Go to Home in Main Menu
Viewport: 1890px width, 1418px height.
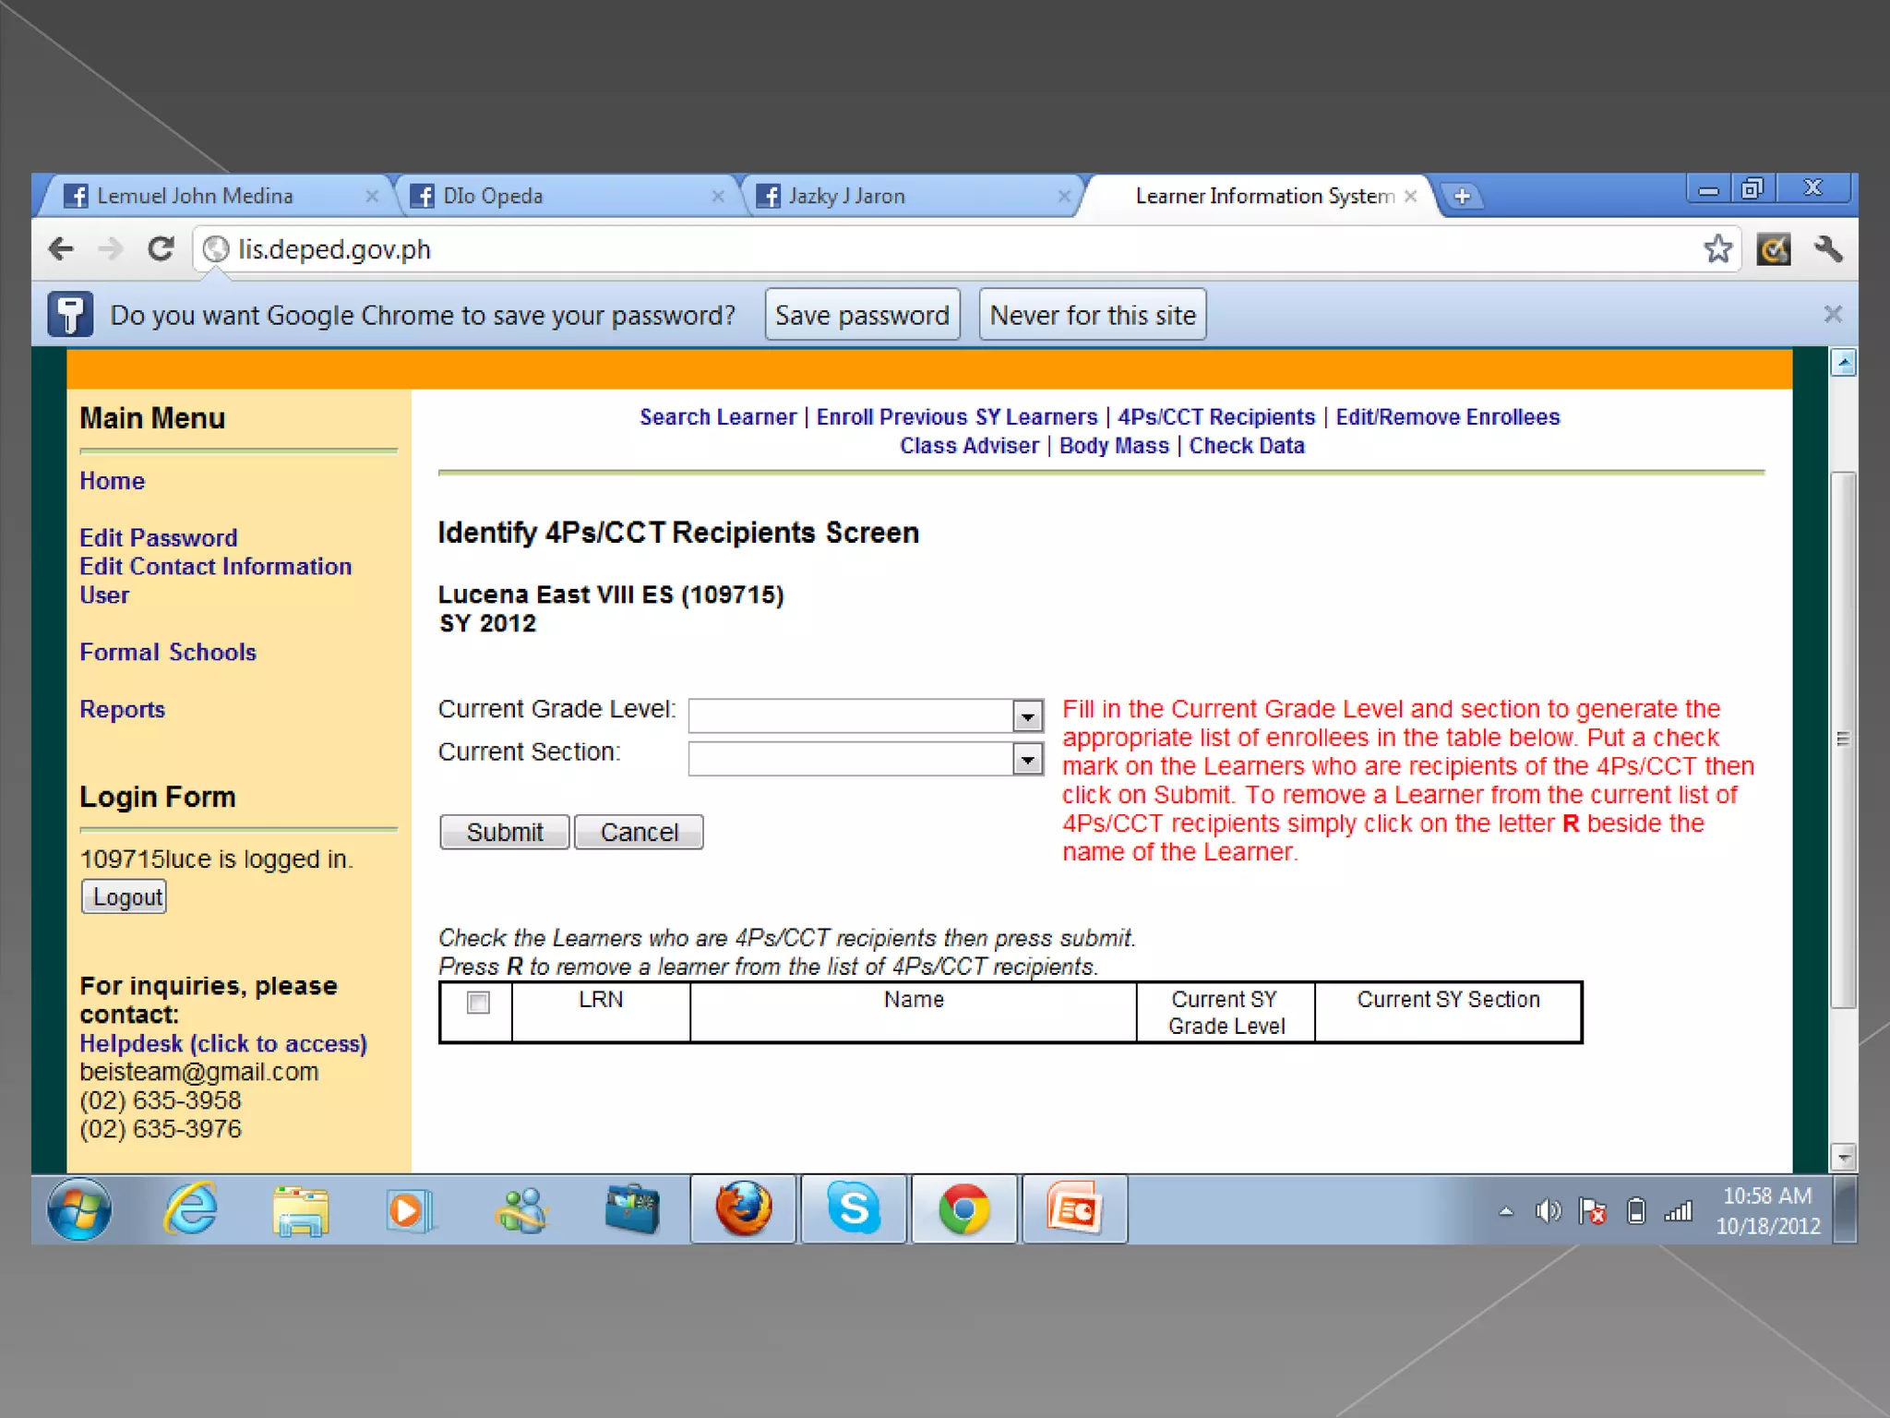[112, 481]
